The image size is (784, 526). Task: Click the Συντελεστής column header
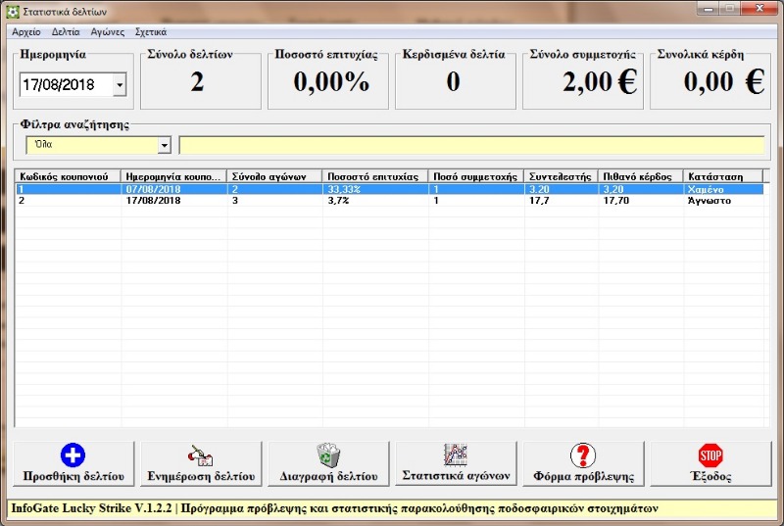click(561, 176)
